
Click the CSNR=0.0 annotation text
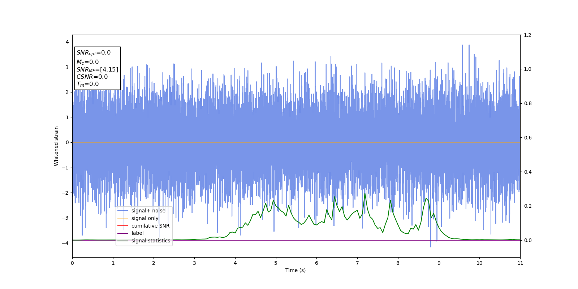92,77
